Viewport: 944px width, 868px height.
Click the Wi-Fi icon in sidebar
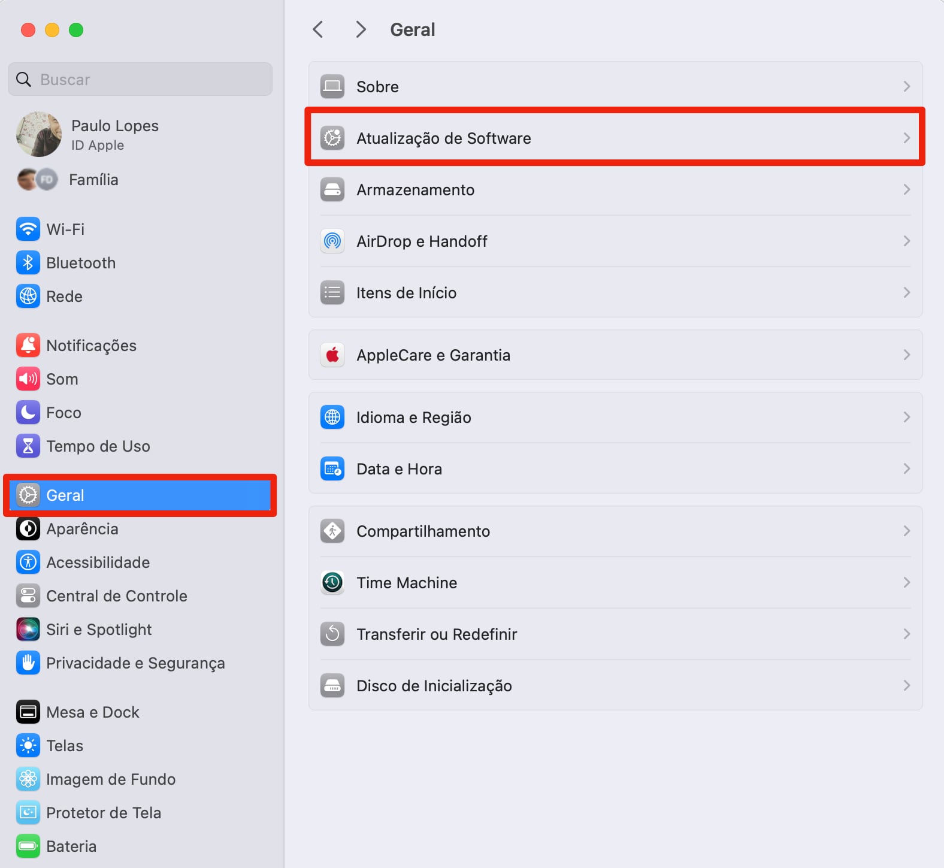click(x=28, y=229)
